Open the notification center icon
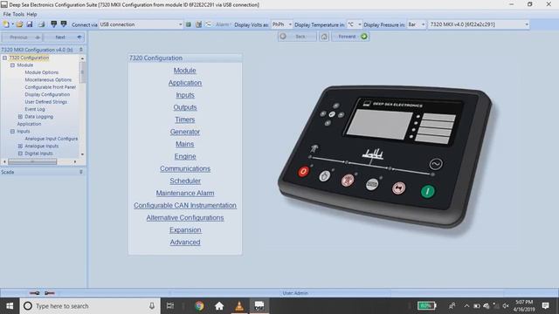559x314 pixels. 545,306
